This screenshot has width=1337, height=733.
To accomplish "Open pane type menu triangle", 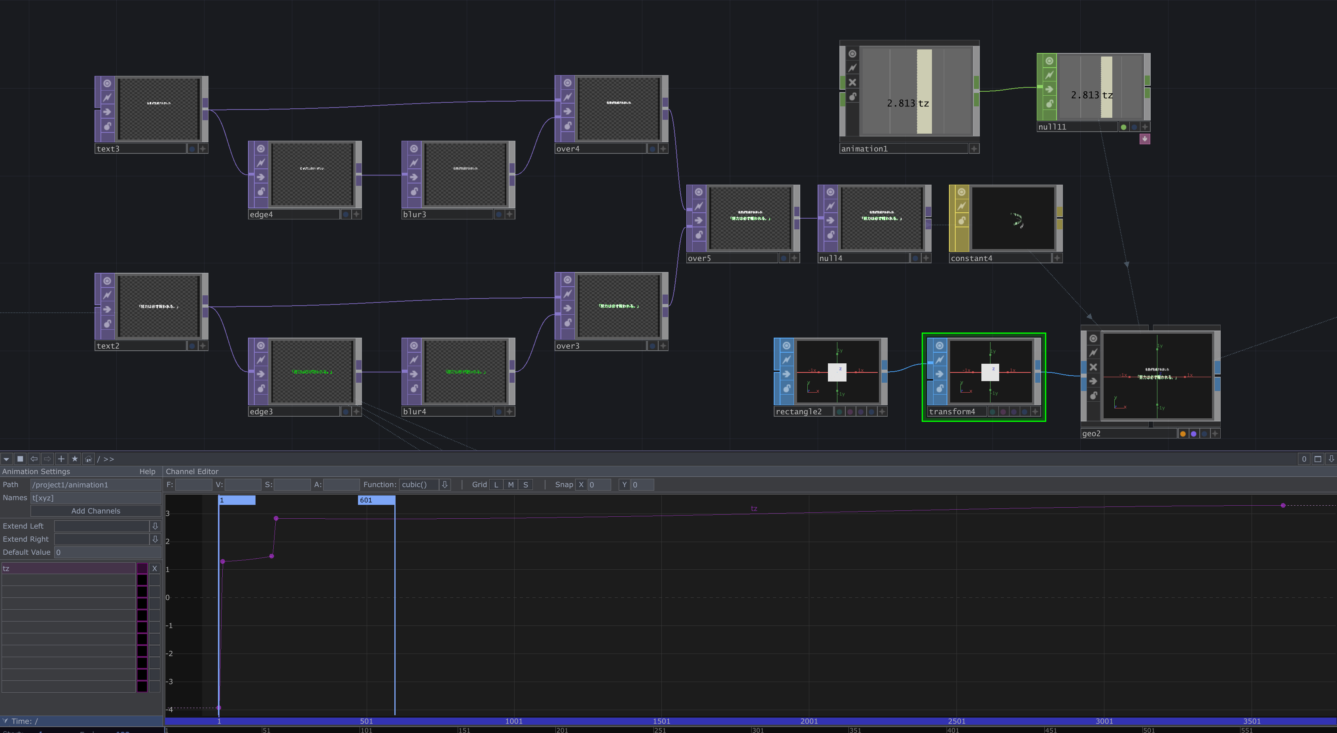I will (6, 459).
